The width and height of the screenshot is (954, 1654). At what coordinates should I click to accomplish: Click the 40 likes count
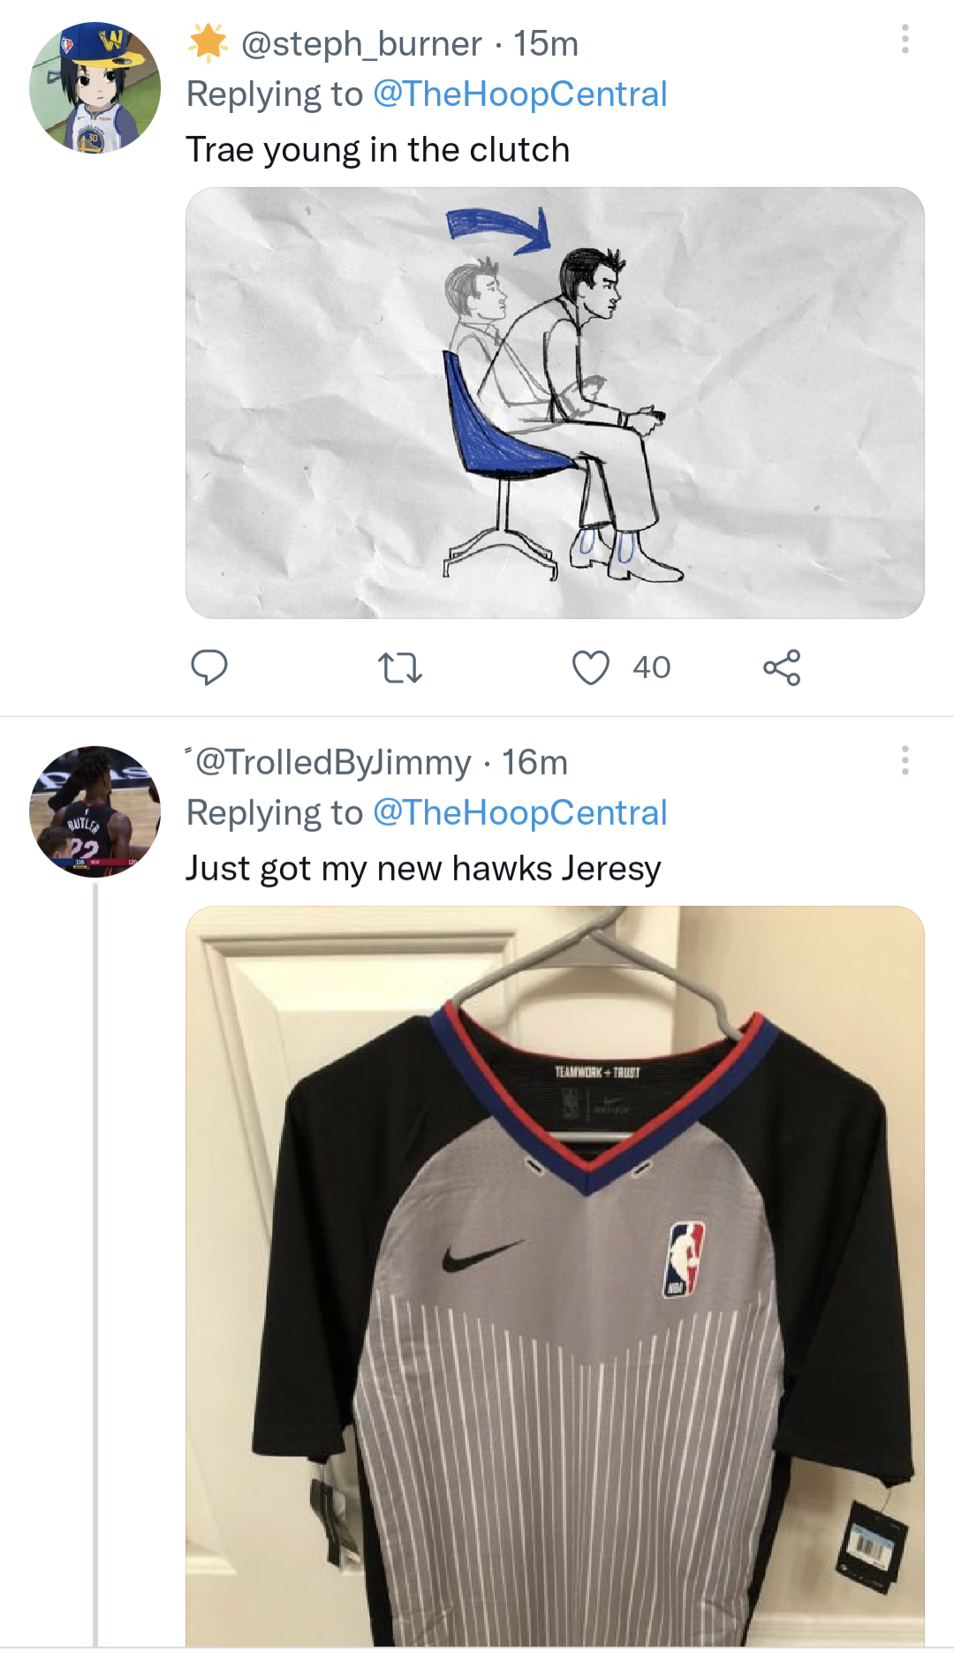651,668
